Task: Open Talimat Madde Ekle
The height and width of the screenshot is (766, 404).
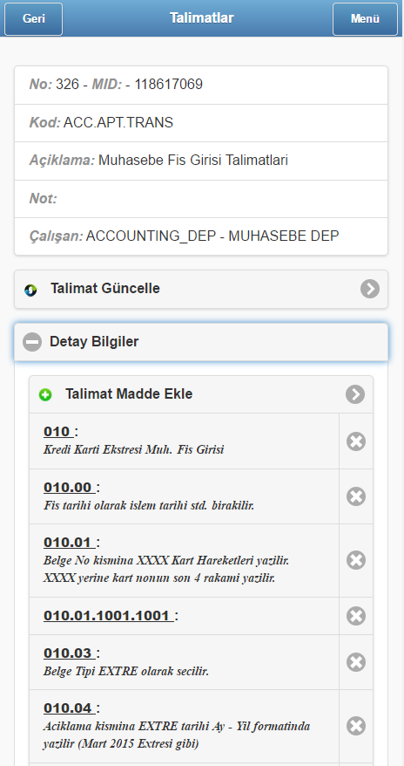Action: coord(201,394)
